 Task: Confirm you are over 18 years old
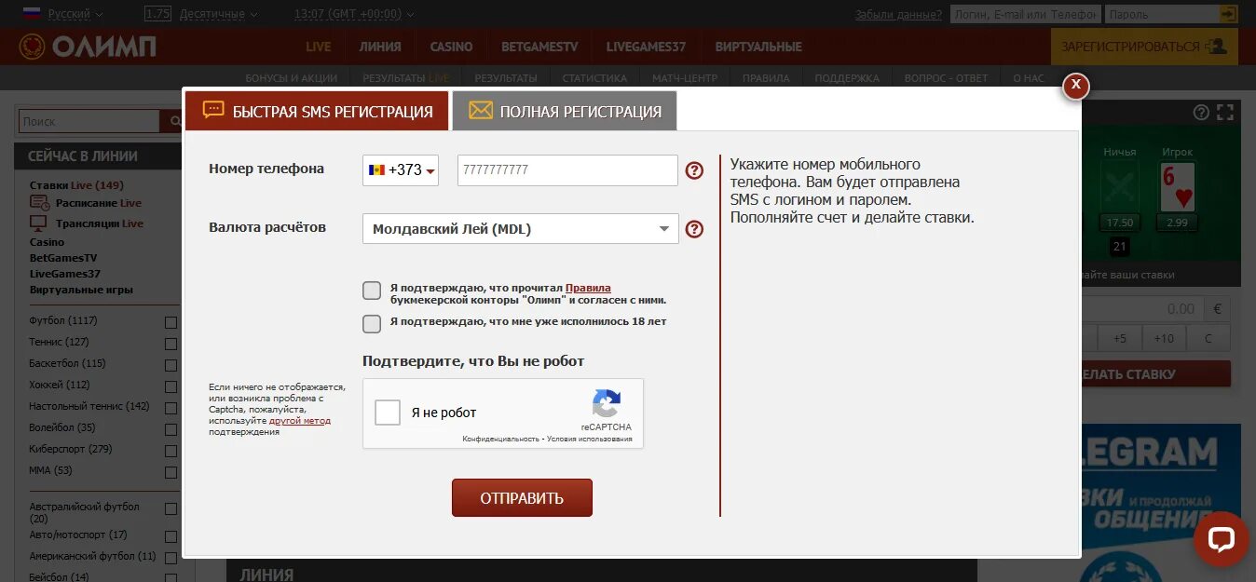[371, 324]
